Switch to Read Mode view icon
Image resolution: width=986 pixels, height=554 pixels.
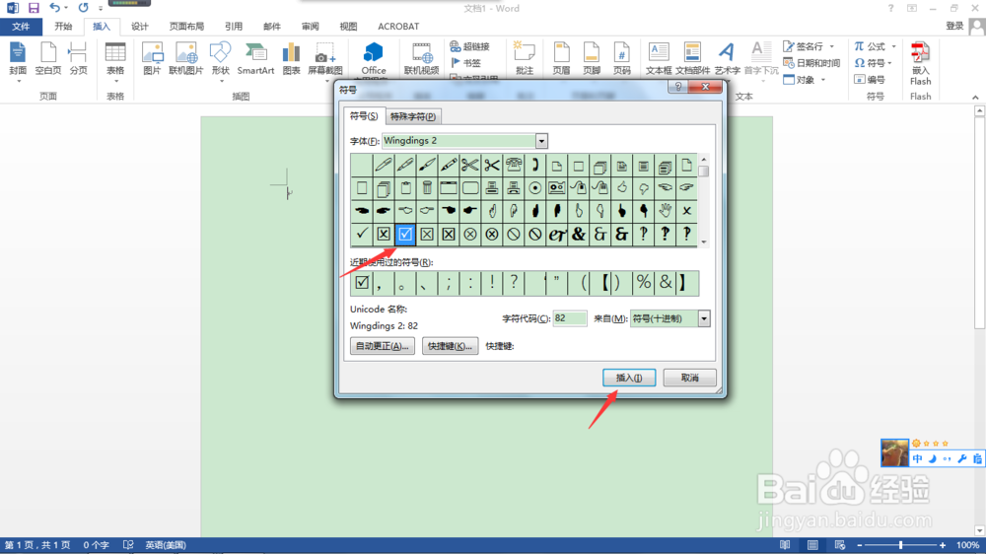tap(785, 545)
